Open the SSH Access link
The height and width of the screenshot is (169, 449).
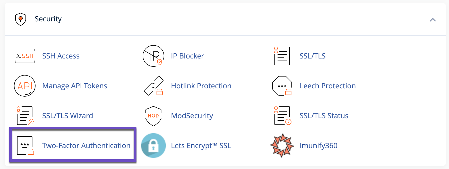pos(61,56)
